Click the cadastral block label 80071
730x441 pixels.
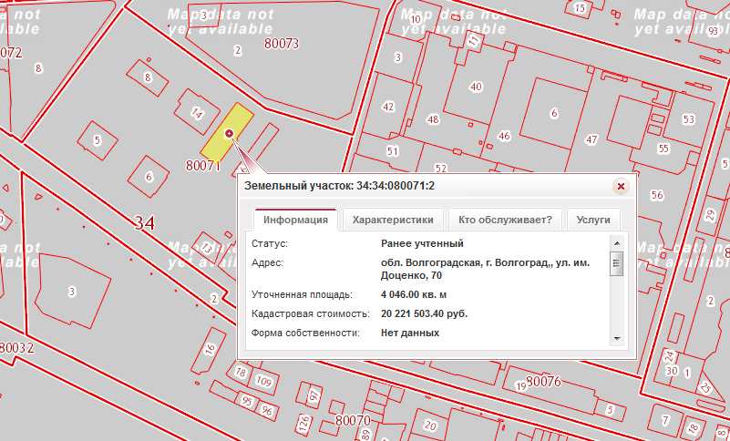(202, 165)
